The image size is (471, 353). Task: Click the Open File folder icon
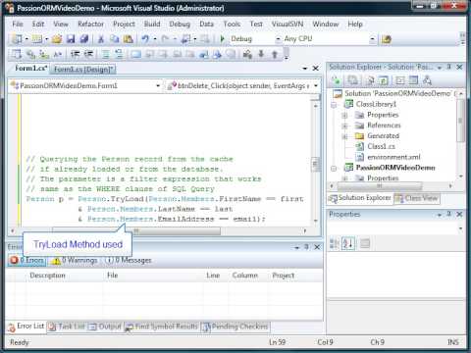(x=57, y=39)
